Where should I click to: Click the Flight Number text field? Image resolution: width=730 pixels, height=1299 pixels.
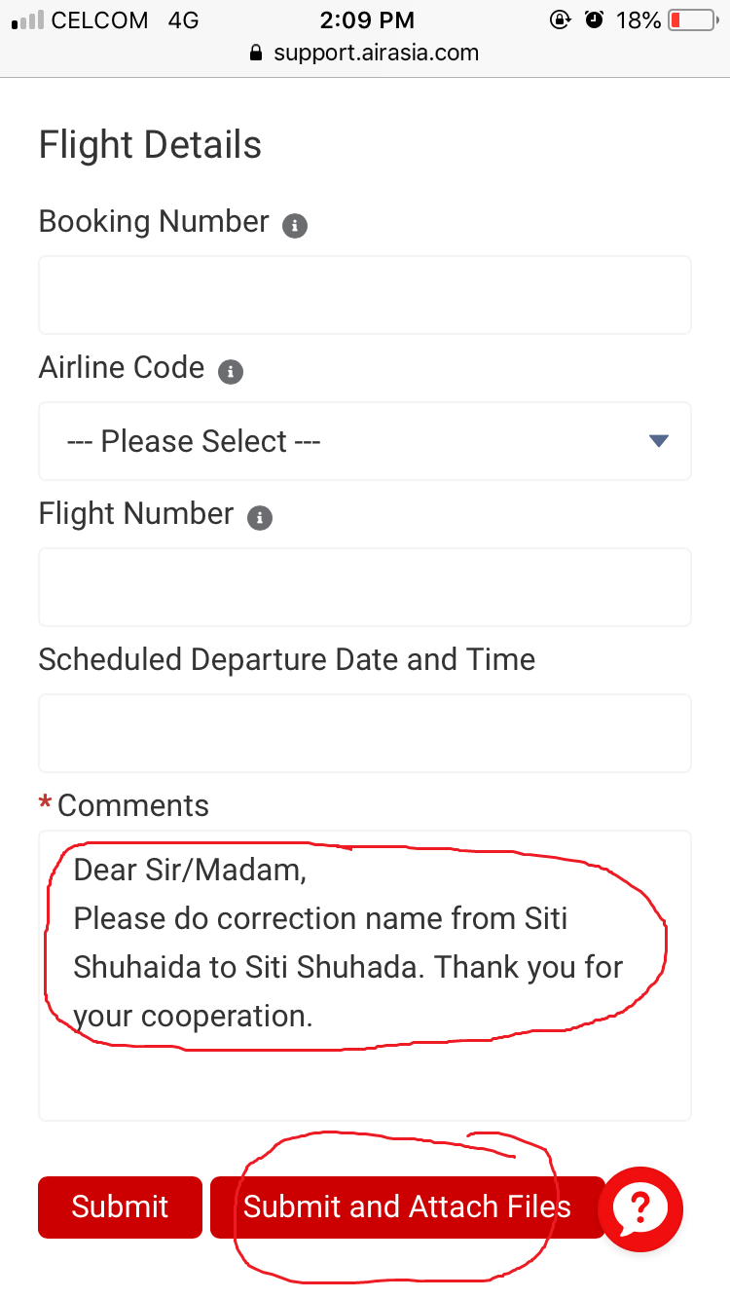click(365, 586)
